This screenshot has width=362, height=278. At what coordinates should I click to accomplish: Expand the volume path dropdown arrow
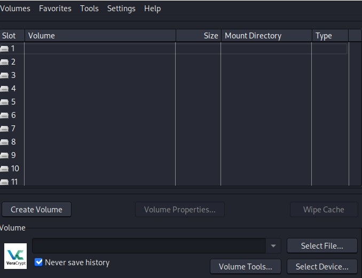273,246
